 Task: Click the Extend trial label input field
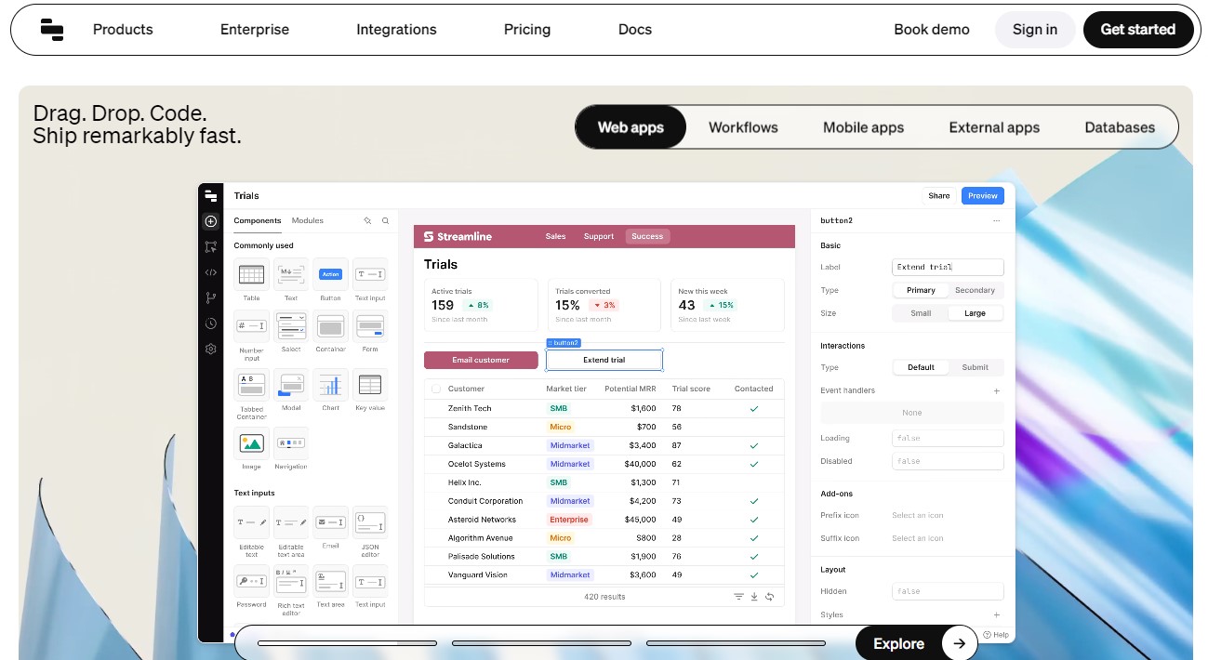click(948, 267)
